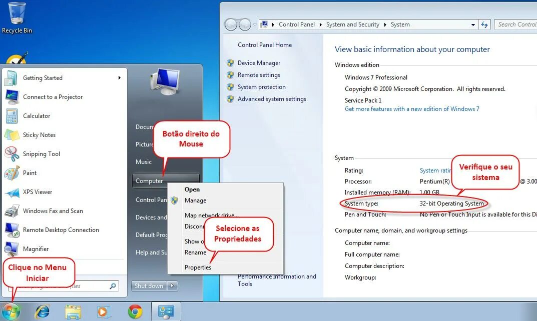Click the Shut down button
This screenshot has height=321, width=537.
coord(149,286)
